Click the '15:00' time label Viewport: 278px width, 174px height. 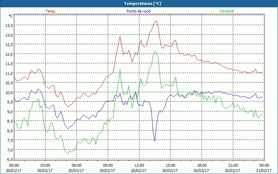pyautogui.click(x=170, y=166)
